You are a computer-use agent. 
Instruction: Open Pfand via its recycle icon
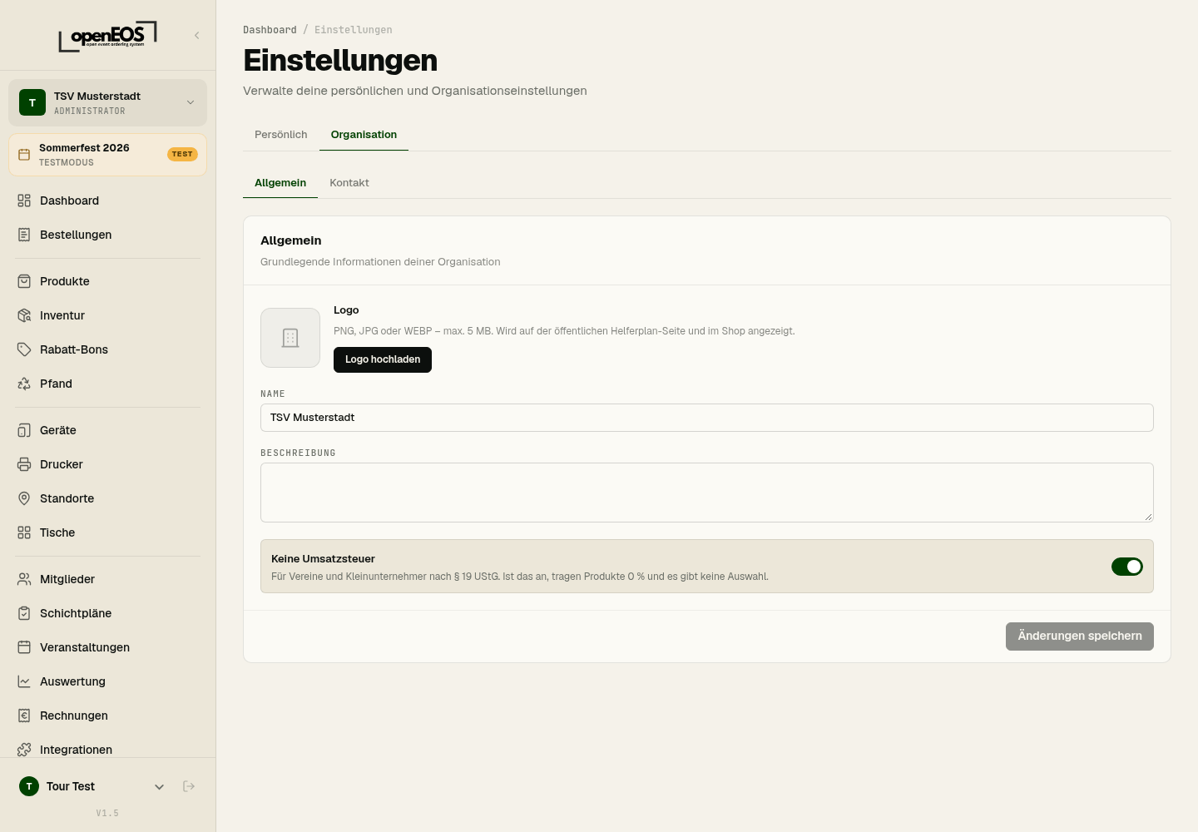(x=24, y=384)
